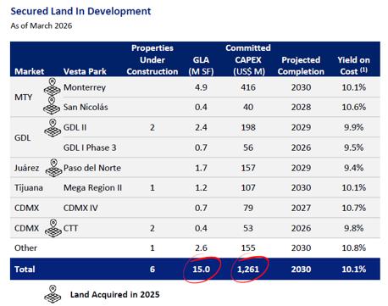The image size is (388, 306).
Task: Select the Tijuana market cell
Action: coord(29,188)
